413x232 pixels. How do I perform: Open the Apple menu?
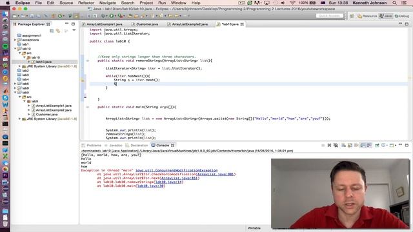tap(8, 3)
